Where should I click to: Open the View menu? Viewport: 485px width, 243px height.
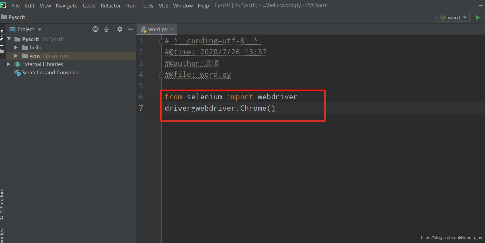pyautogui.click(x=45, y=6)
